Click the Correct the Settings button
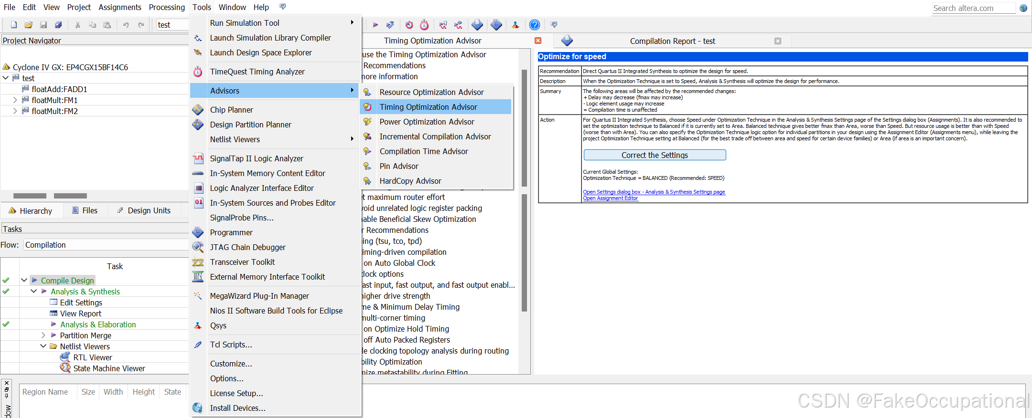This screenshot has height=418, width=1032. point(655,155)
